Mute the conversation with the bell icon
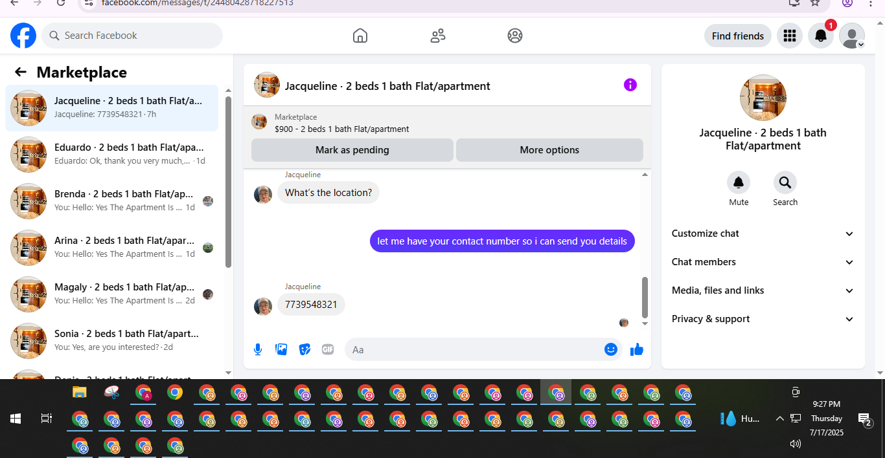The height and width of the screenshot is (458, 885). (x=739, y=182)
